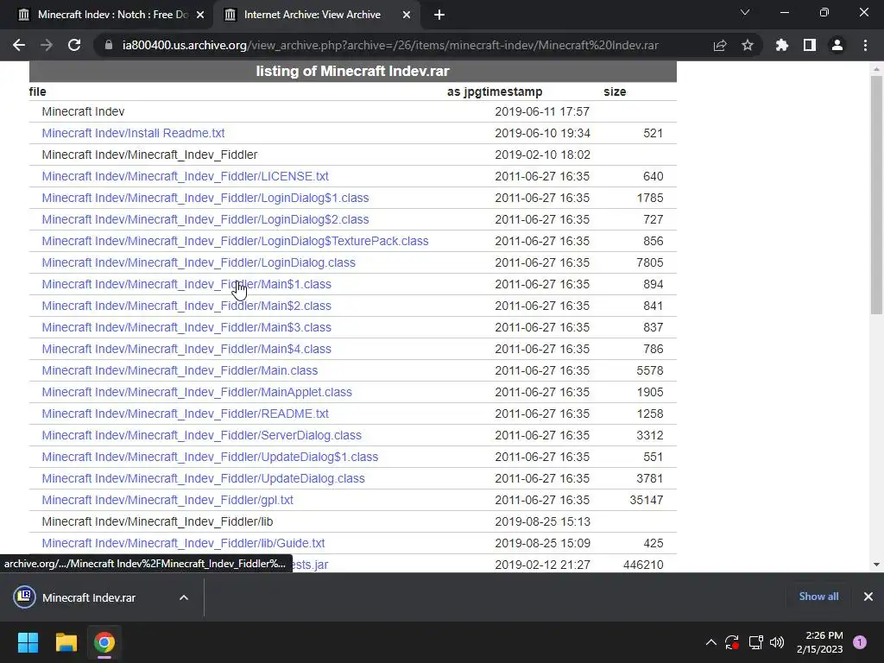
Task: Open the Windows Start menu
Action: click(x=28, y=642)
